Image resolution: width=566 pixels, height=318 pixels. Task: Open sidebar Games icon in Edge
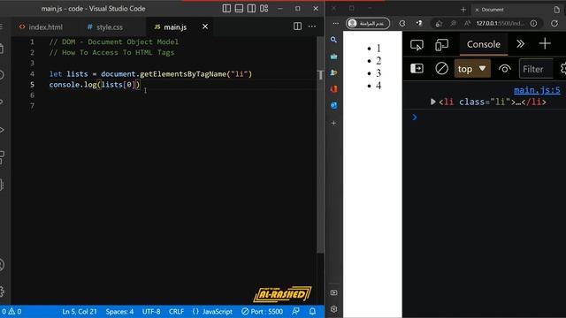(334, 72)
